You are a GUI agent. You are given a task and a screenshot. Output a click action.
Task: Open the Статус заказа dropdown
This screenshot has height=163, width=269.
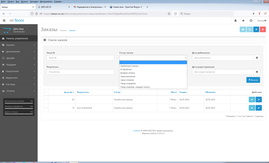pos(153,58)
